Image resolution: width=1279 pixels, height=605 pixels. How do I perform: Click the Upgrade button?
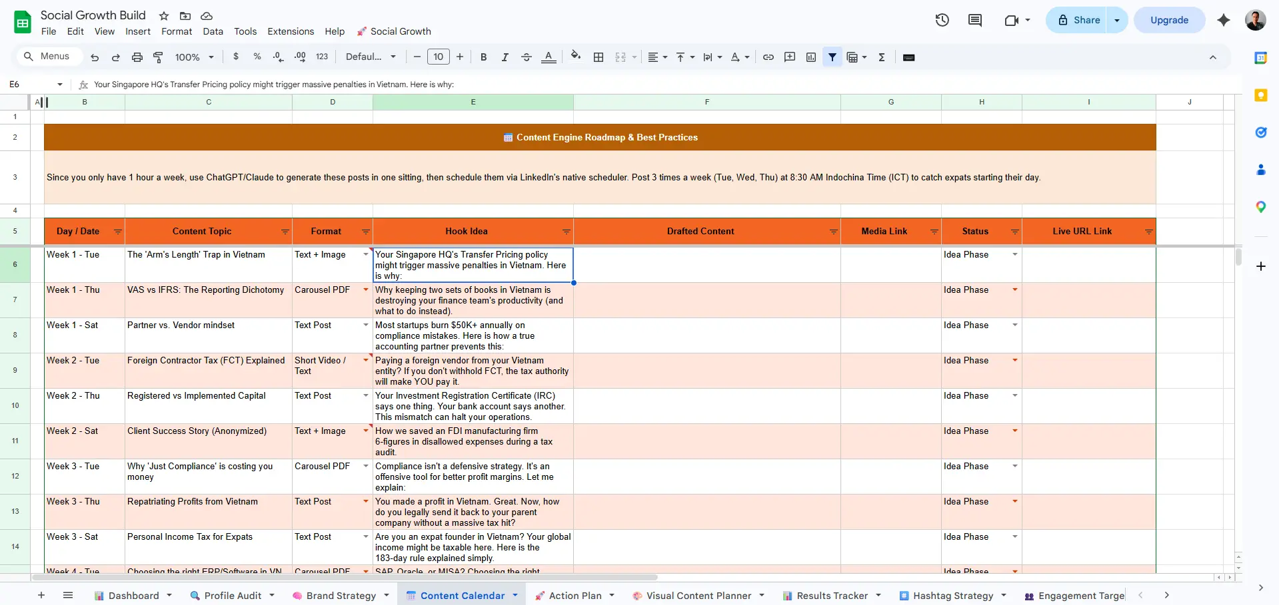coord(1169,20)
